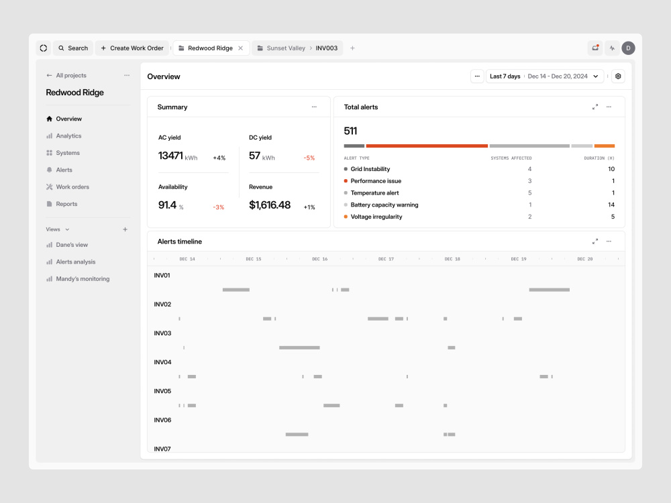671x503 pixels.
Task: Click the Duration (H) column header
Action: [599, 158]
